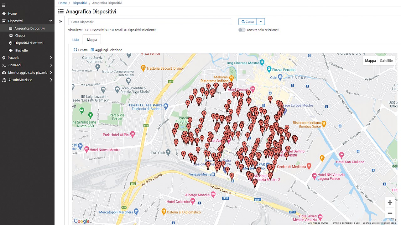
Task: Toggle Mostra solo selezionati switch
Action: point(242,30)
